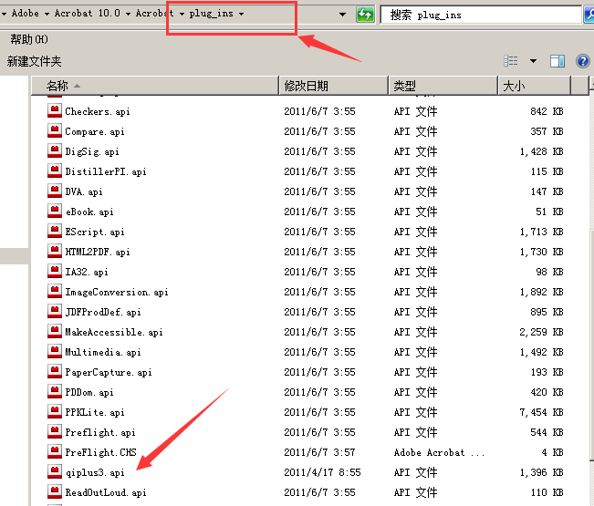This screenshot has width=594, height=506.
Task: Click the MakeAccessible.api file icon
Action: pyautogui.click(x=55, y=332)
